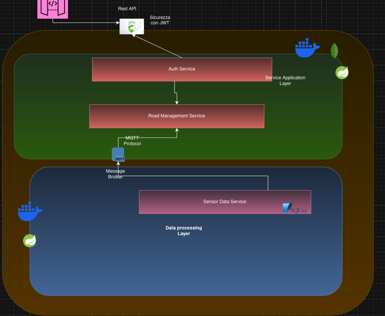Click the 'Message Brolker' text label

tap(115, 174)
